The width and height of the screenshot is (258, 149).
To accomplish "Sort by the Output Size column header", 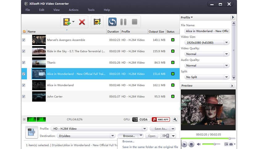I will [156, 31].
